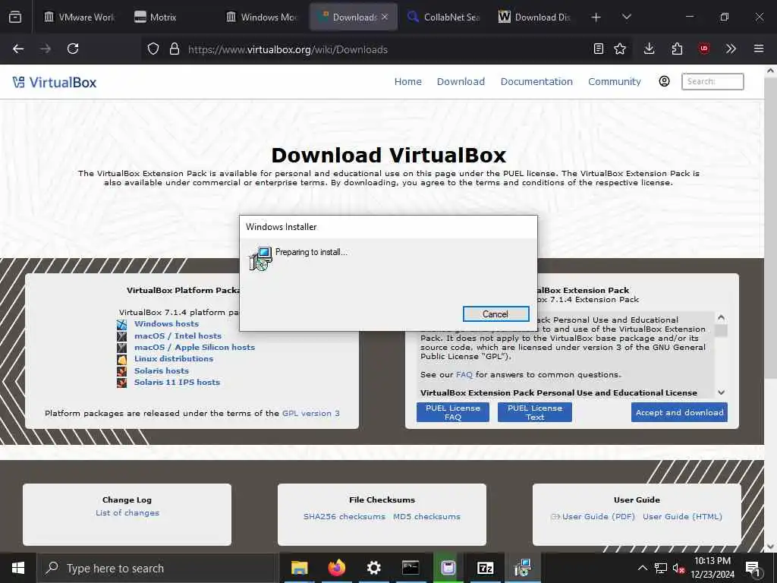777x583 pixels.
Task: Open the Firefox application menu
Action: click(759, 49)
